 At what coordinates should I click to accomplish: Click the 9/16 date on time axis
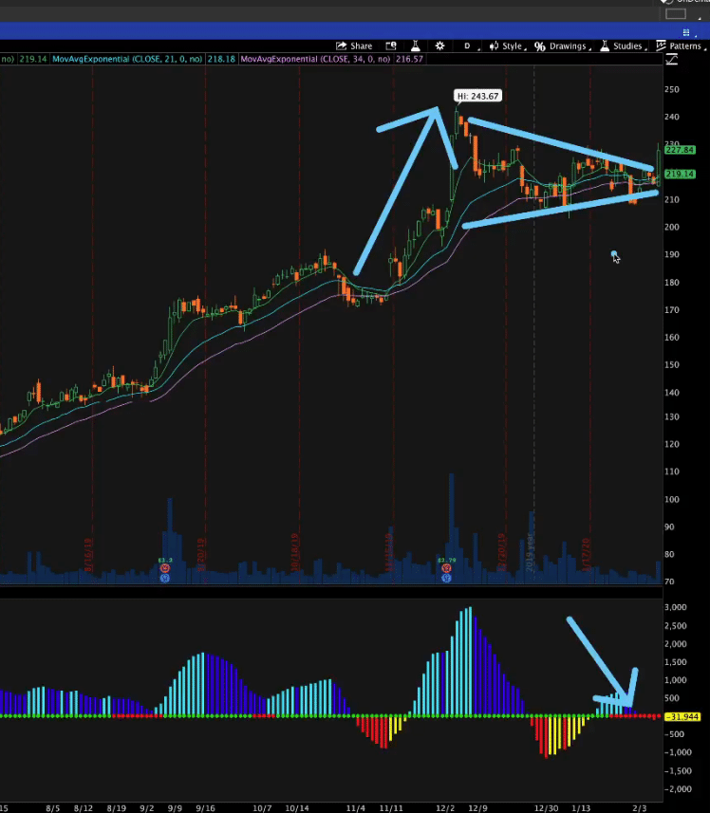[205, 808]
